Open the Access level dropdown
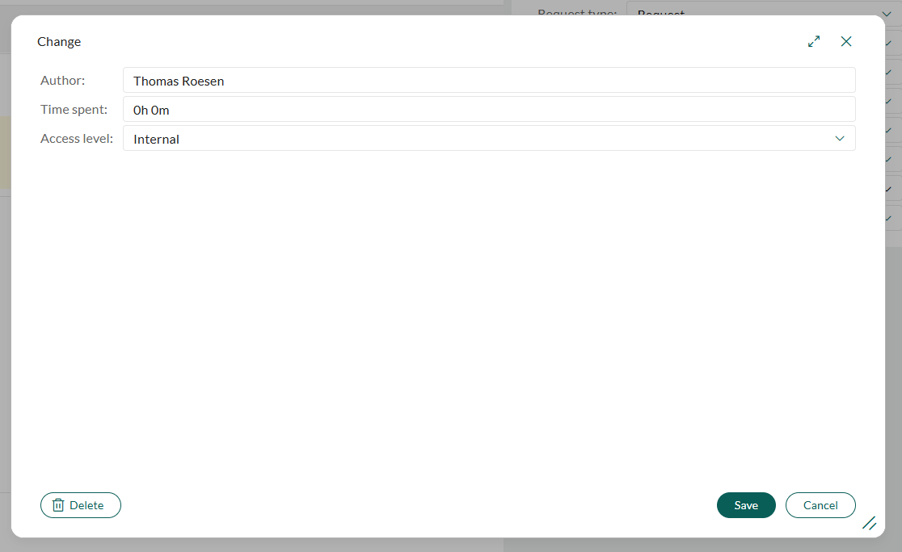The height and width of the screenshot is (552, 902). coord(489,139)
